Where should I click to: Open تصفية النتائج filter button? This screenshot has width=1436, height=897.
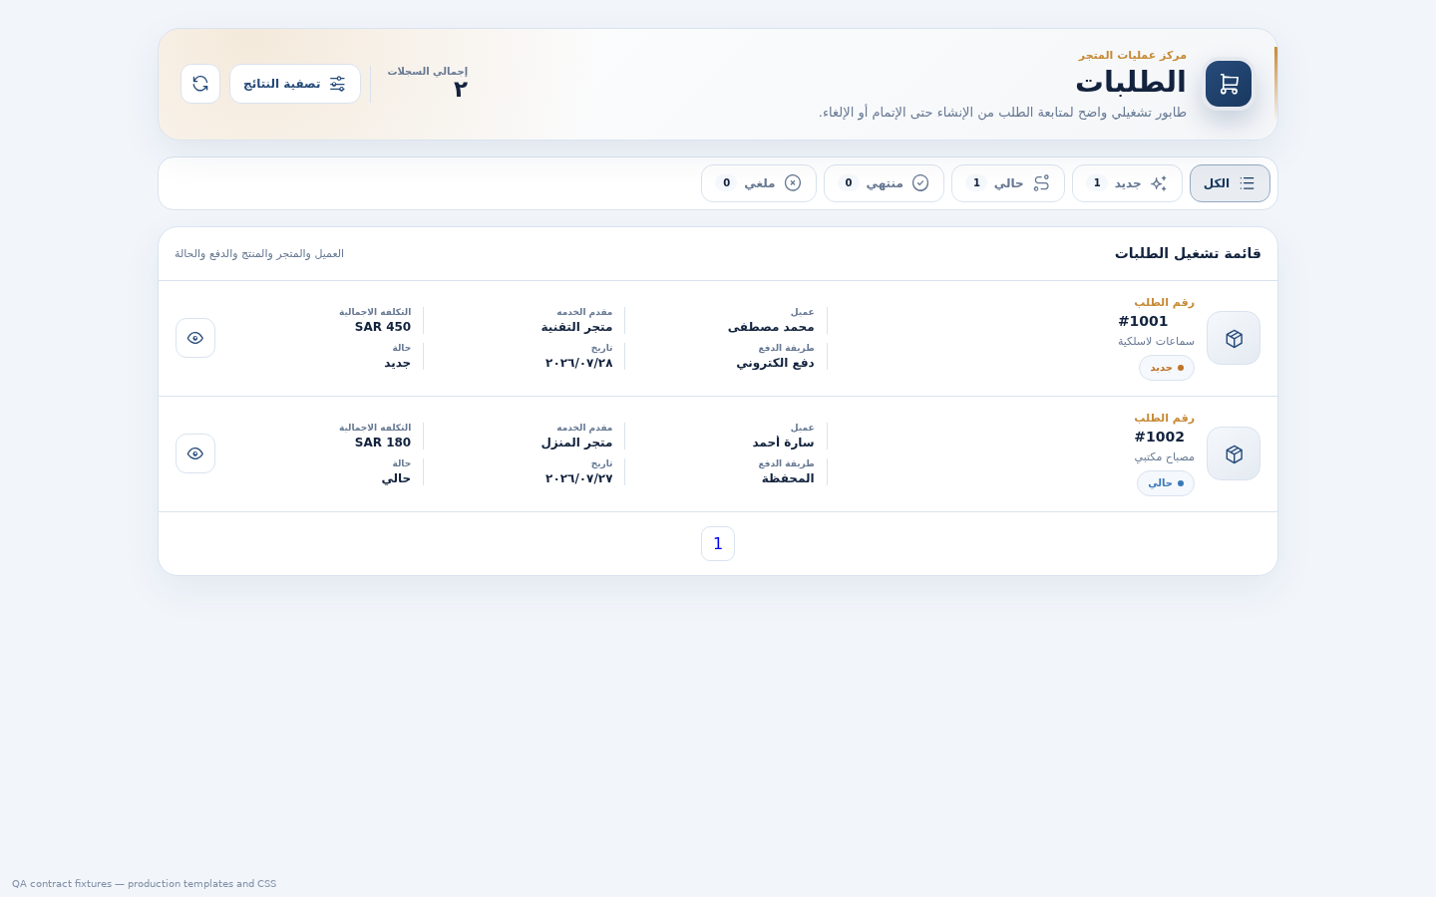click(x=295, y=84)
